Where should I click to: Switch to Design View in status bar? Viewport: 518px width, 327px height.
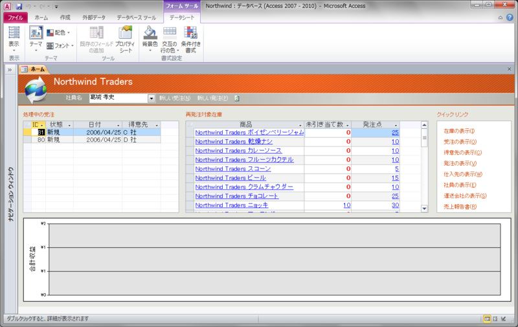point(504,319)
